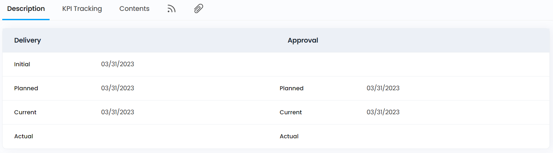Viewport: 553px width, 153px height.
Task: Switch to the KPI Tracking tab
Action: pyautogui.click(x=82, y=9)
